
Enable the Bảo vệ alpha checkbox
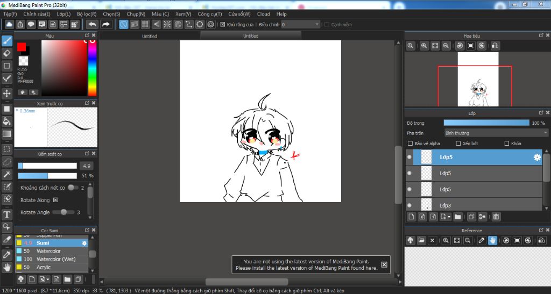pos(410,144)
